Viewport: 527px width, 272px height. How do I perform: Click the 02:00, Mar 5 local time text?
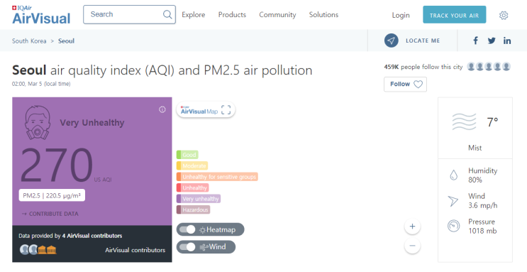[x=41, y=84]
